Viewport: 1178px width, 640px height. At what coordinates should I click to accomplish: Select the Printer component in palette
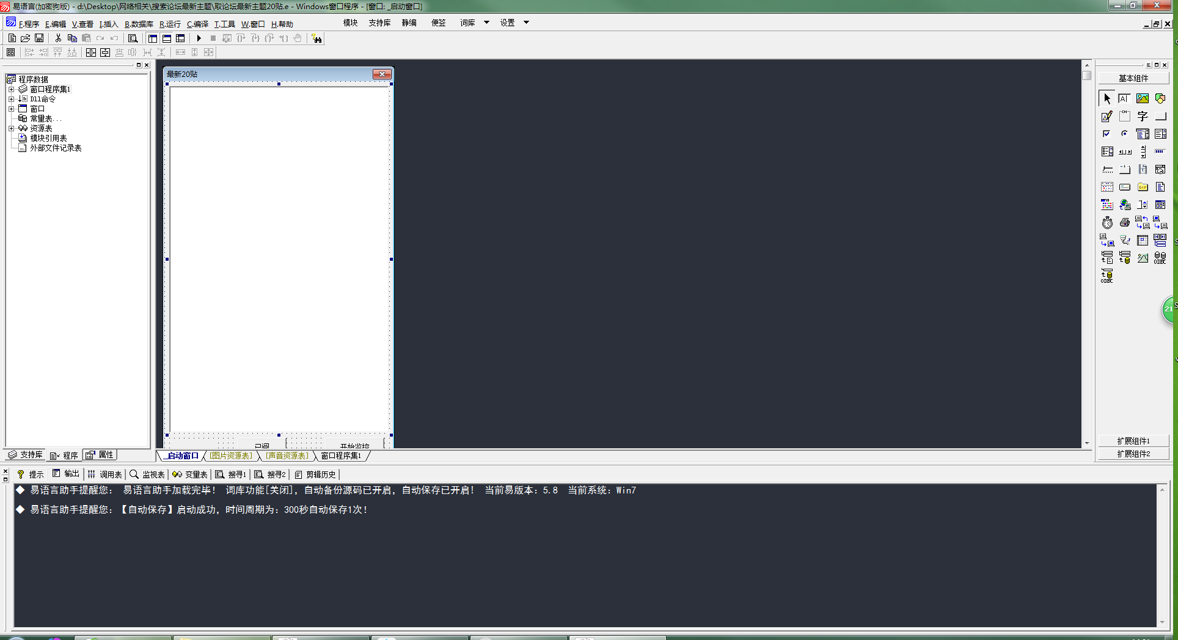click(x=1124, y=223)
